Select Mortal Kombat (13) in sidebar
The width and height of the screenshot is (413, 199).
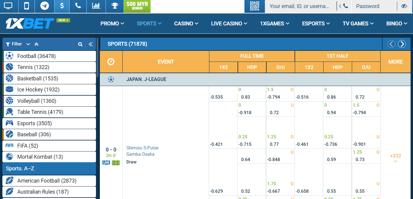coord(49,157)
